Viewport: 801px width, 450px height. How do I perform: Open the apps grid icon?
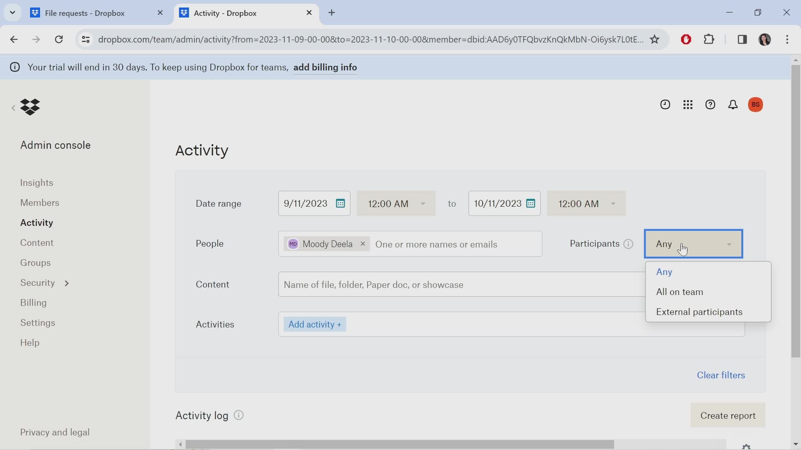(x=688, y=105)
